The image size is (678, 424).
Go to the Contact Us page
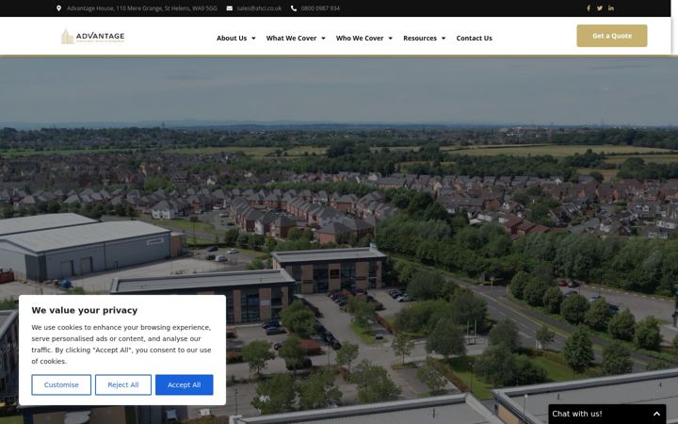474,38
